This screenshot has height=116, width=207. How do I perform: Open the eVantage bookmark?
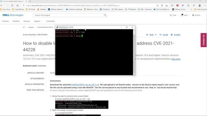click(42, 9)
